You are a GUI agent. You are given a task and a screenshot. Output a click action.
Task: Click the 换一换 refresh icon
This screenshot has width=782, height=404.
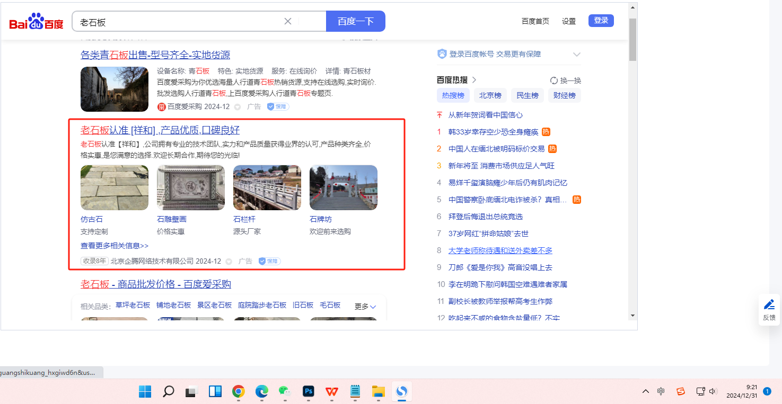(x=554, y=80)
